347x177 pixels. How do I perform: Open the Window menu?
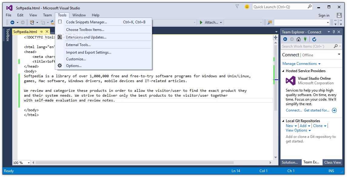point(79,15)
